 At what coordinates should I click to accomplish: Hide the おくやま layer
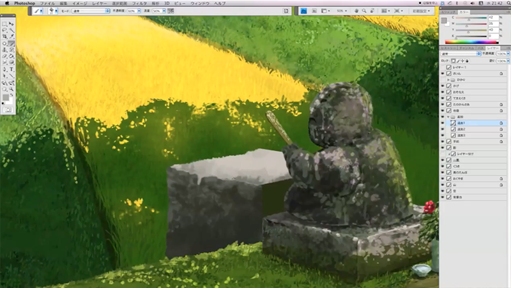coord(443,179)
